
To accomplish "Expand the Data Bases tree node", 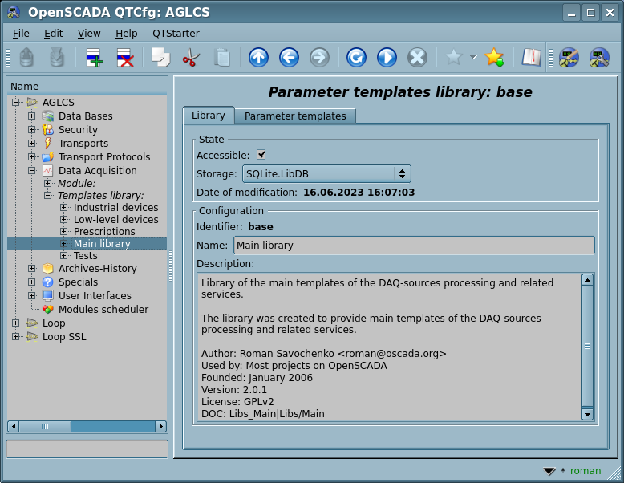I will pyautogui.click(x=32, y=116).
